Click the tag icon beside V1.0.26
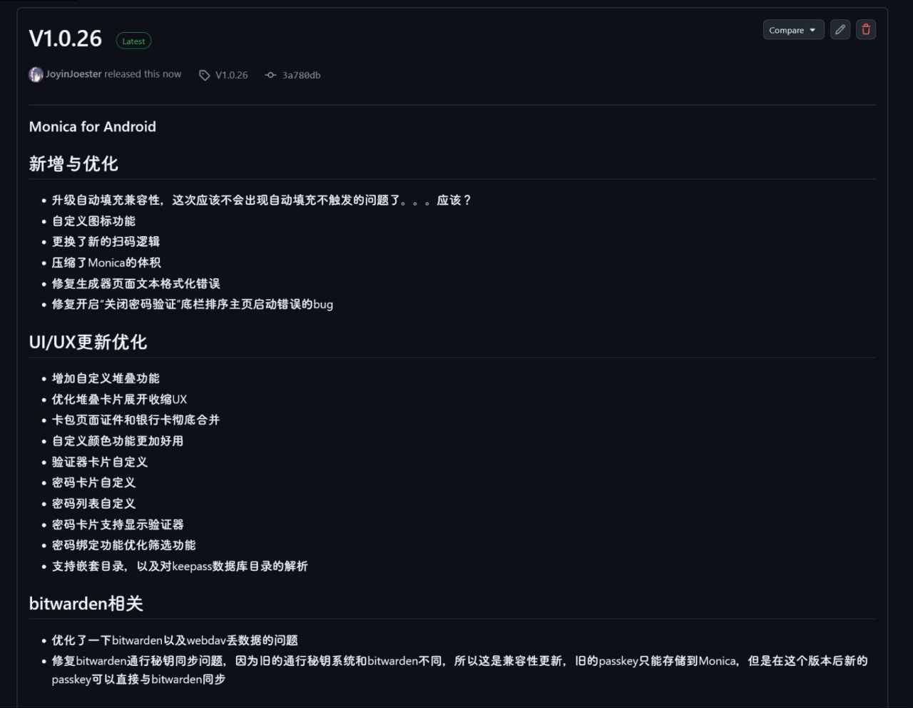Screen dimensions: 913x708 (x=205, y=75)
